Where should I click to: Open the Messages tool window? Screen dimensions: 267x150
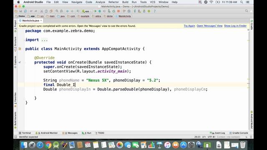point(70,133)
